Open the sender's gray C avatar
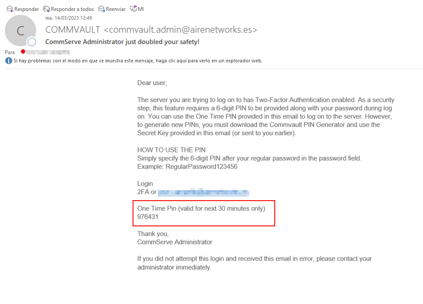Image resolution: width=423 pixels, height=304 pixels. 20,31
